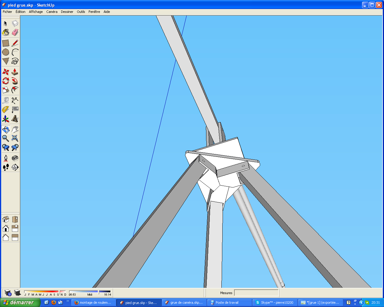Switch to the Iso standard view
This screenshot has width=384, height=307.
point(6,219)
